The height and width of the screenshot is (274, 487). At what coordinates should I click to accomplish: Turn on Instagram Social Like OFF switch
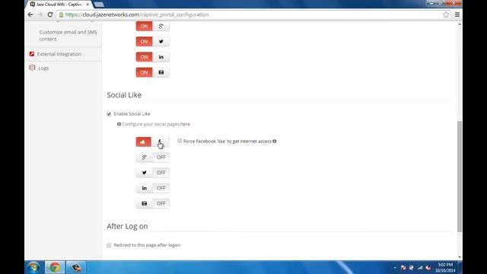tap(161, 203)
